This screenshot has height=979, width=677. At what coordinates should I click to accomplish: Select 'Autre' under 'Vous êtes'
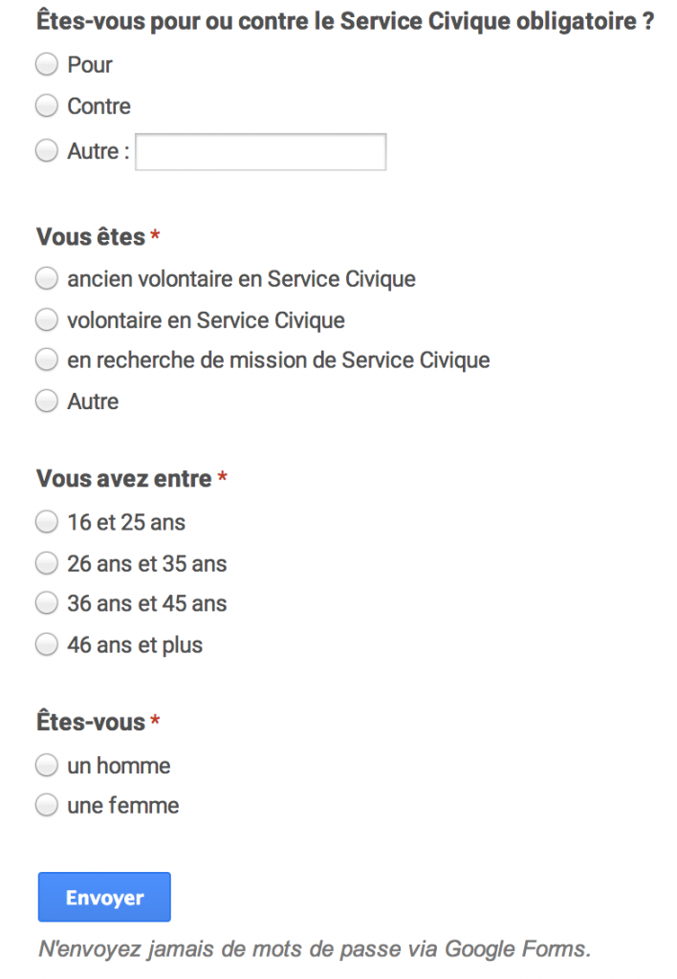point(47,402)
